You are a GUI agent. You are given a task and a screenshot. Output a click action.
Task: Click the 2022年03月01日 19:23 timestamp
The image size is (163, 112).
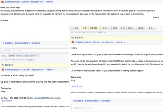91,32
